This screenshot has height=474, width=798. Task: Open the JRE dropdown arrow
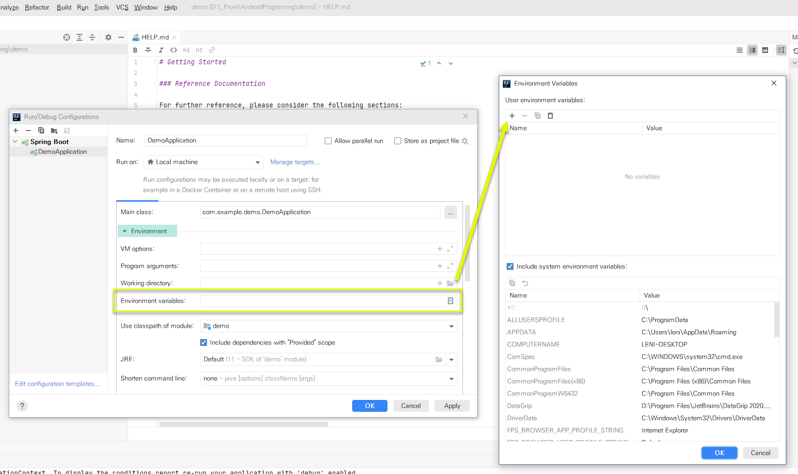coord(451,360)
